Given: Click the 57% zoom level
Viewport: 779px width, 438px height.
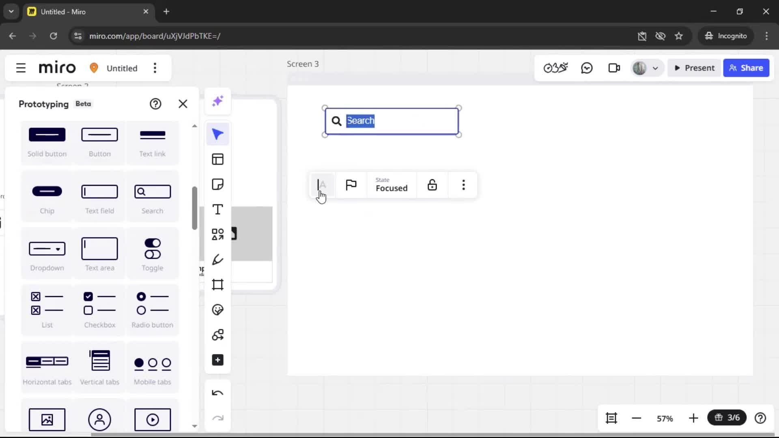Looking at the screenshot, I should coord(665,419).
